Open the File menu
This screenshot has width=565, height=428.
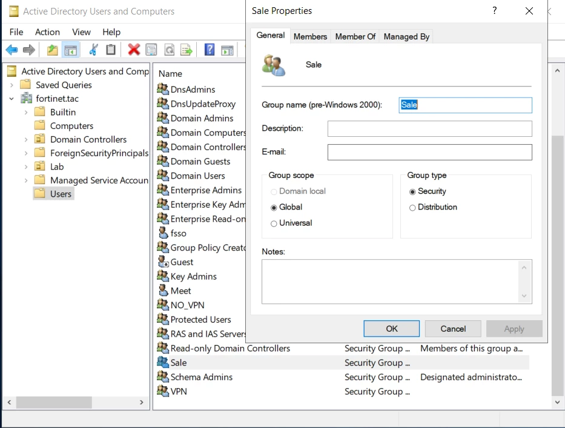click(16, 31)
